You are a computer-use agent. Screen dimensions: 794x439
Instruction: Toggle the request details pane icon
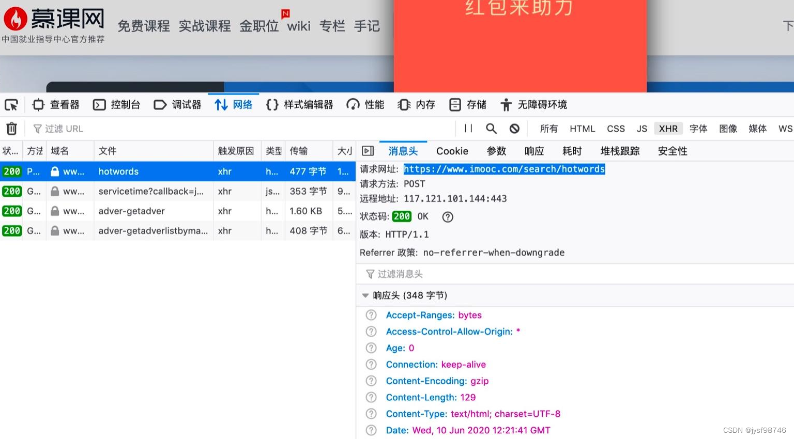pyautogui.click(x=368, y=151)
